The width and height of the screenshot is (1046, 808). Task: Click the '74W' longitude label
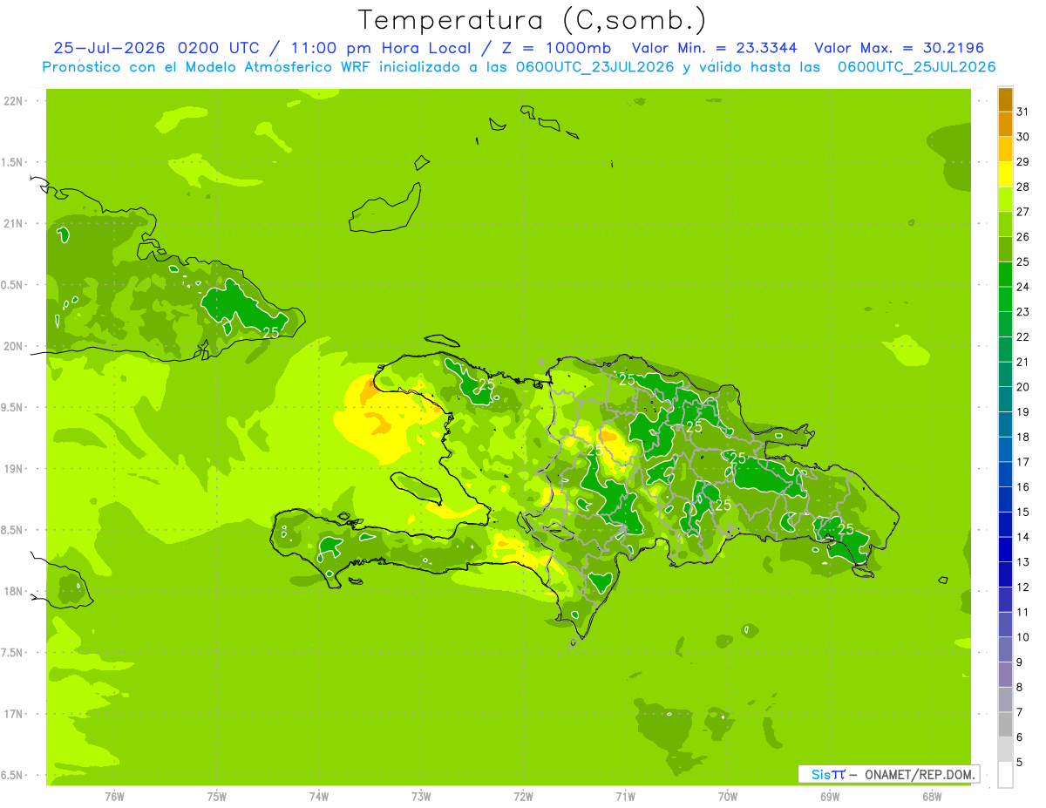click(319, 796)
